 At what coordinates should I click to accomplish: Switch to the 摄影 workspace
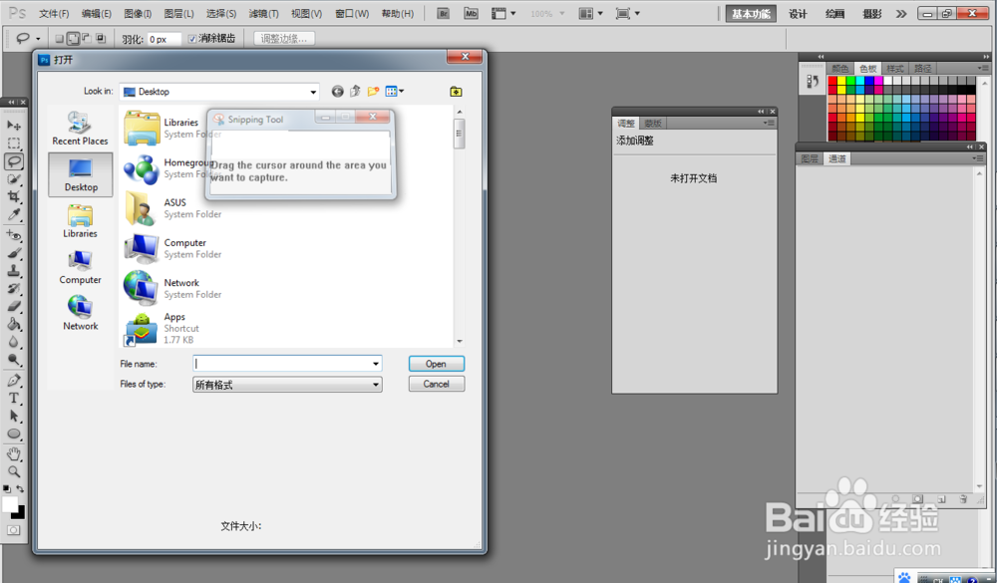[x=871, y=14]
